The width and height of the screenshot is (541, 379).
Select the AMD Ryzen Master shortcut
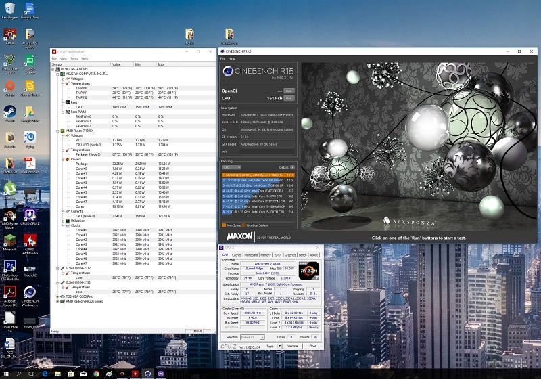[x=9, y=219]
